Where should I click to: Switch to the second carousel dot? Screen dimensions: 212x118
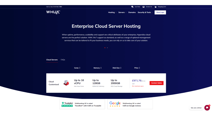[107, 48]
